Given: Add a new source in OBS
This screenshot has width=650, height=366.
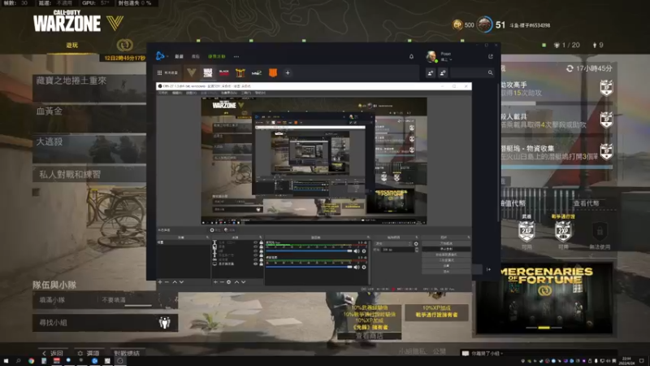Looking at the screenshot, I should pos(215,282).
